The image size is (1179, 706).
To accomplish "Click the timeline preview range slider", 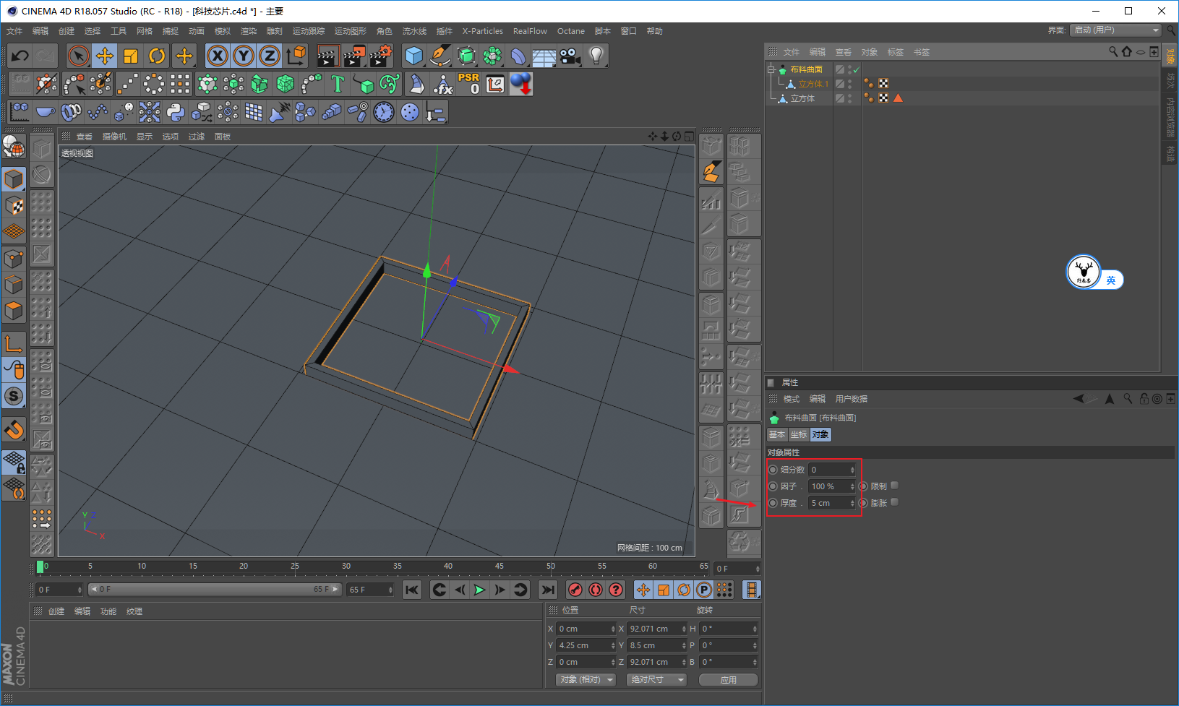I will point(214,590).
